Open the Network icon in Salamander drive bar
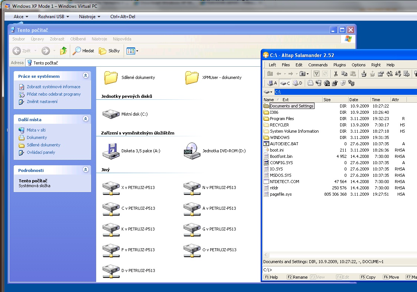The height and width of the screenshot is (292, 417). pyautogui.click(x=318, y=83)
